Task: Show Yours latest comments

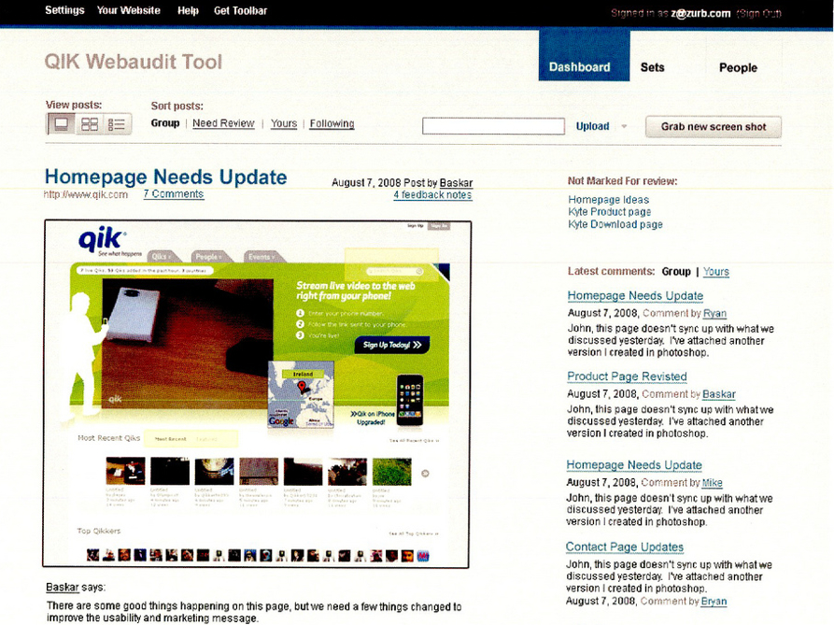Action: tap(716, 272)
